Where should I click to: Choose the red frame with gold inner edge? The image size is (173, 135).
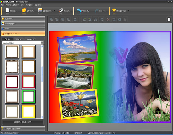click(x=28, y=82)
